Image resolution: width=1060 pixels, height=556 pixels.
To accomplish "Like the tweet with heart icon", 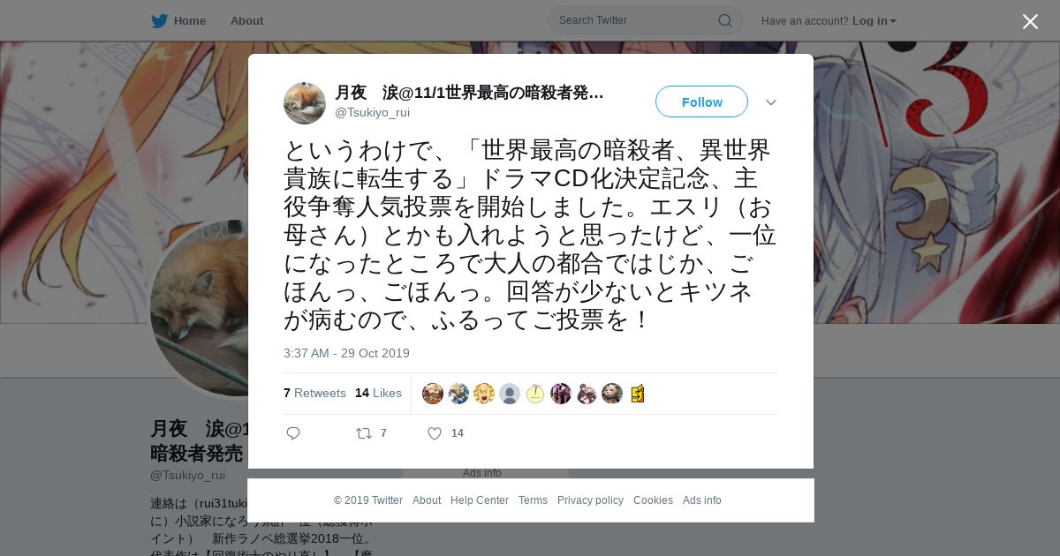I will click(435, 433).
